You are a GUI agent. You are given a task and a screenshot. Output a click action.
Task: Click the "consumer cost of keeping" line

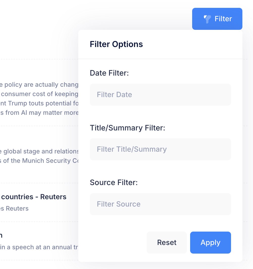(x=39, y=94)
